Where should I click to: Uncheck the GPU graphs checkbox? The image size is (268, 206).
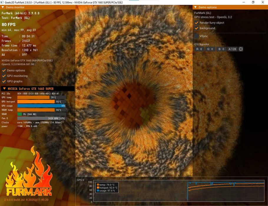coord(4,81)
